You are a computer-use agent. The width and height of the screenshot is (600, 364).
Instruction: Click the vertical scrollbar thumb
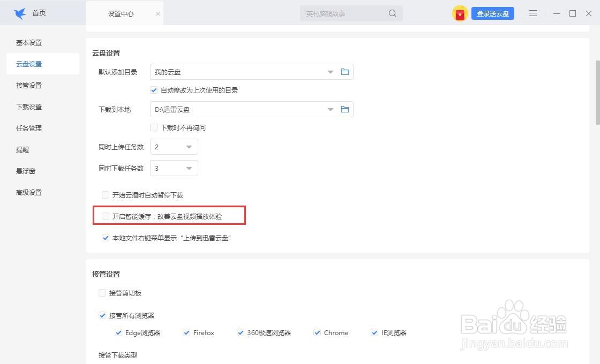598,92
